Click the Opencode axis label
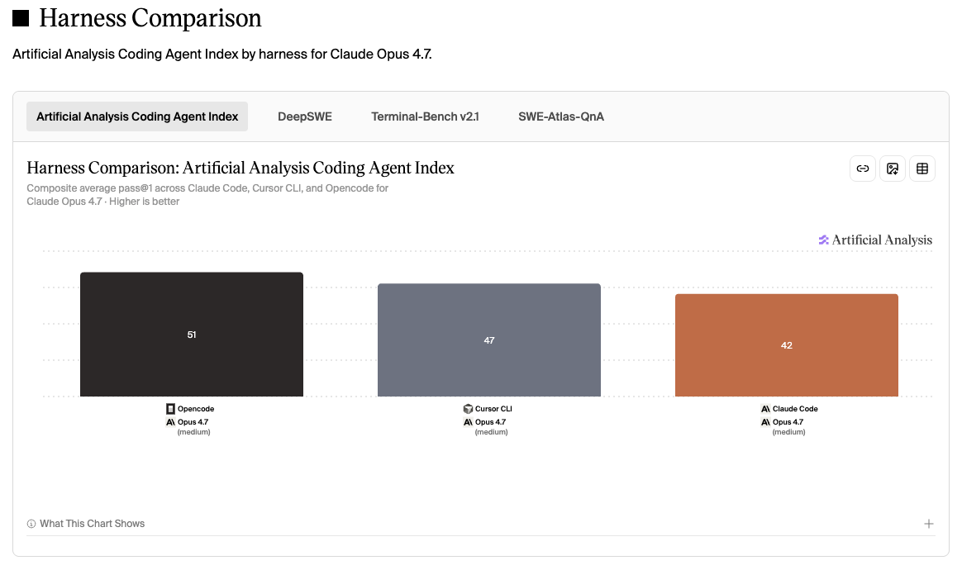The width and height of the screenshot is (962, 570). [196, 409]
